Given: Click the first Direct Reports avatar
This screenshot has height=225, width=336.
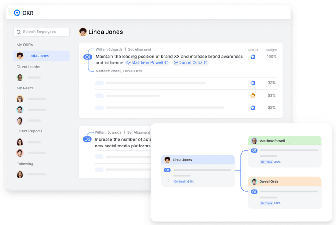Looking at the screenshot, I should point(20,142).
